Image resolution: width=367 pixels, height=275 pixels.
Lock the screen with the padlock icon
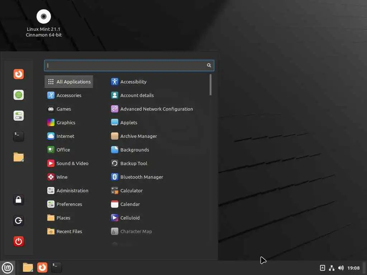pyautogui.click(x=19, y=200)
